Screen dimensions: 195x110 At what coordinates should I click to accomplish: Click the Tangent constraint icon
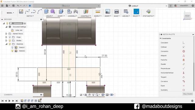point(183,77)
